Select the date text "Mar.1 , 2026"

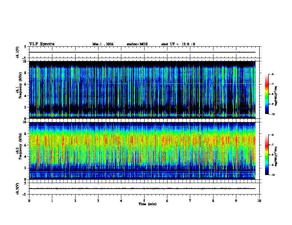click(x=103, y=44)
